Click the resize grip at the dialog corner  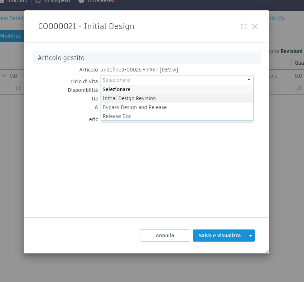click(x=267, y=251)
